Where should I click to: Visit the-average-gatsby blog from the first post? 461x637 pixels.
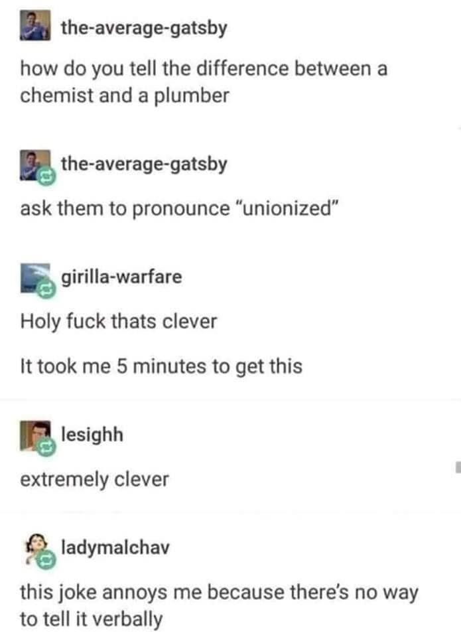pos(144,29)
